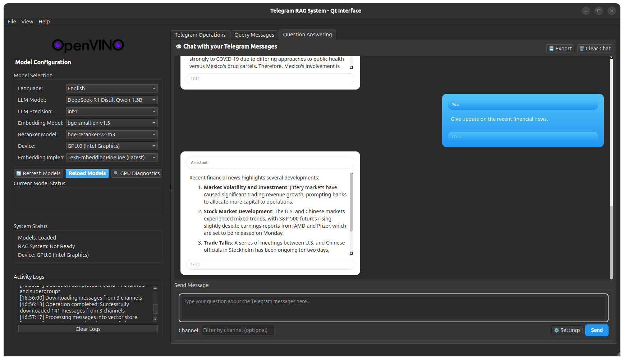Open the LLM Model dropdown
Screen dimensions: 624x360
(112, 100)
